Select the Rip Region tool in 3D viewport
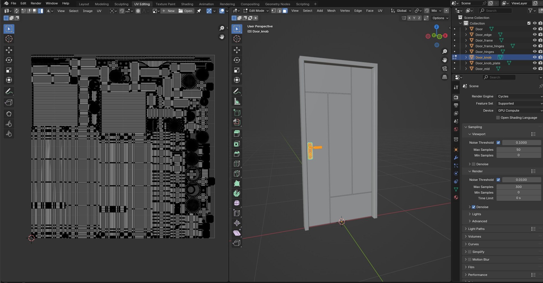The height and width of the screenshot is (283, 543). 237,243
